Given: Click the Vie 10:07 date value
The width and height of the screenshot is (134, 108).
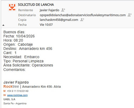Looking at the screenshot, I should point(46,25).
